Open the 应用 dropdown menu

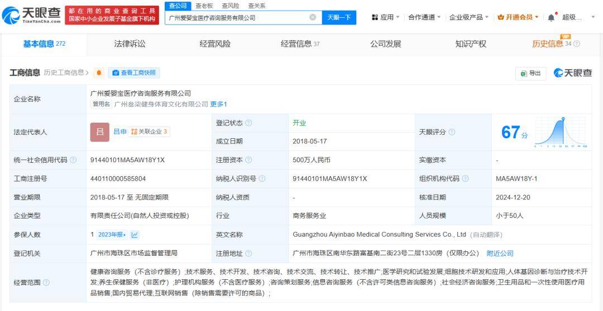point(385,17)
